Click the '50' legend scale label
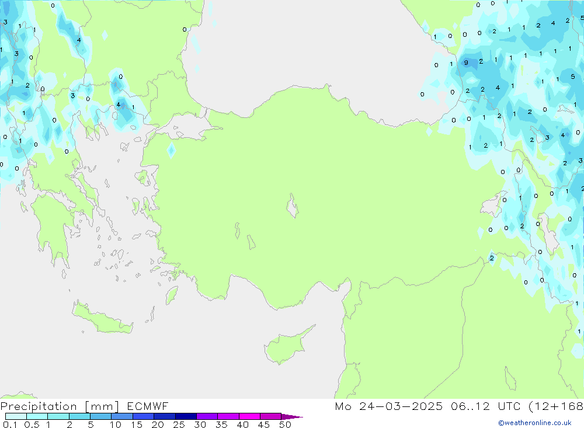This screenshot has width=584, height=428. 285,424
